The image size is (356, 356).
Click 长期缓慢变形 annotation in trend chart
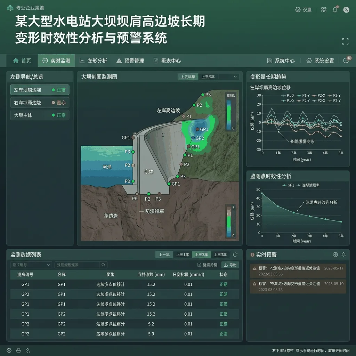(x=302, y=141)
